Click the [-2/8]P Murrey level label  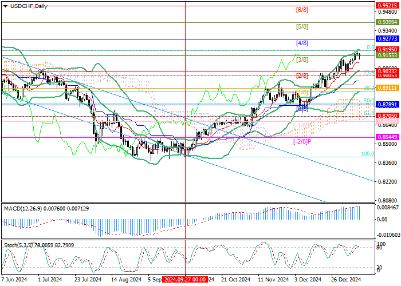[302, 141]
